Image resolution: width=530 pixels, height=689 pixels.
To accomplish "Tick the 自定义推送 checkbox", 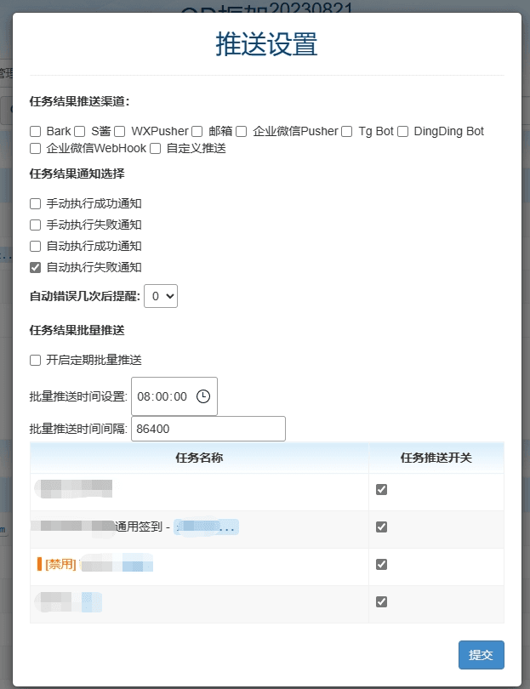I will 155,149.
